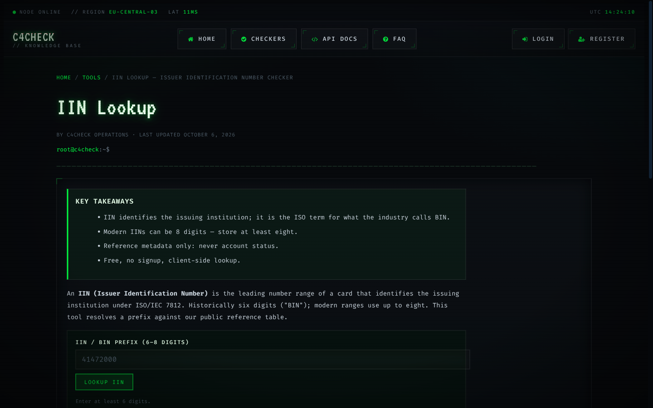The height and width of the screenshot is (408, 653).
Task: Click the house icon in Home nav
Action: pyautogui.click(x=191, y=39)
